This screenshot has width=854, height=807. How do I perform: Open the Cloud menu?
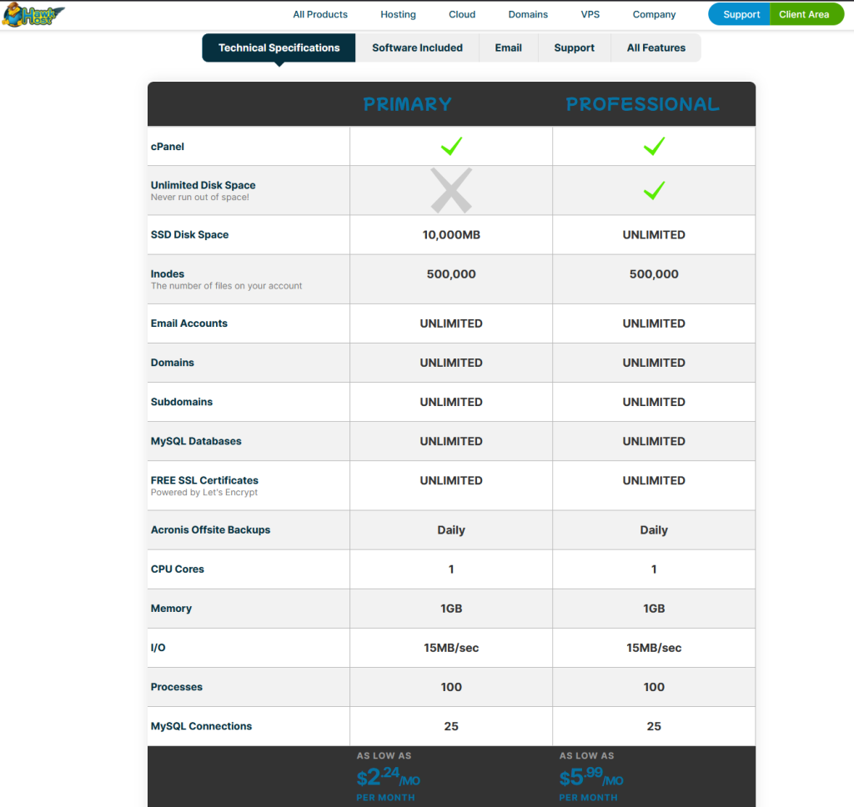click(461, 14)
